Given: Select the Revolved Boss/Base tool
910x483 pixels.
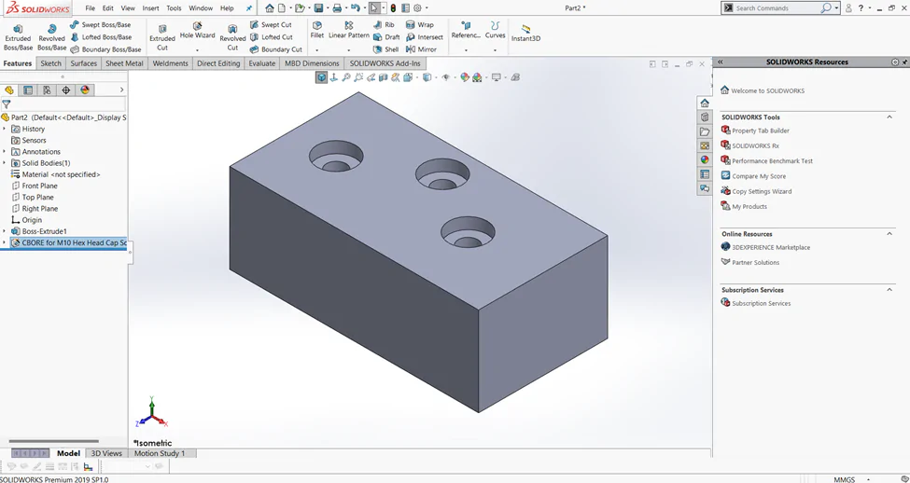Looking at the screenshot, I should coord(51,37).
